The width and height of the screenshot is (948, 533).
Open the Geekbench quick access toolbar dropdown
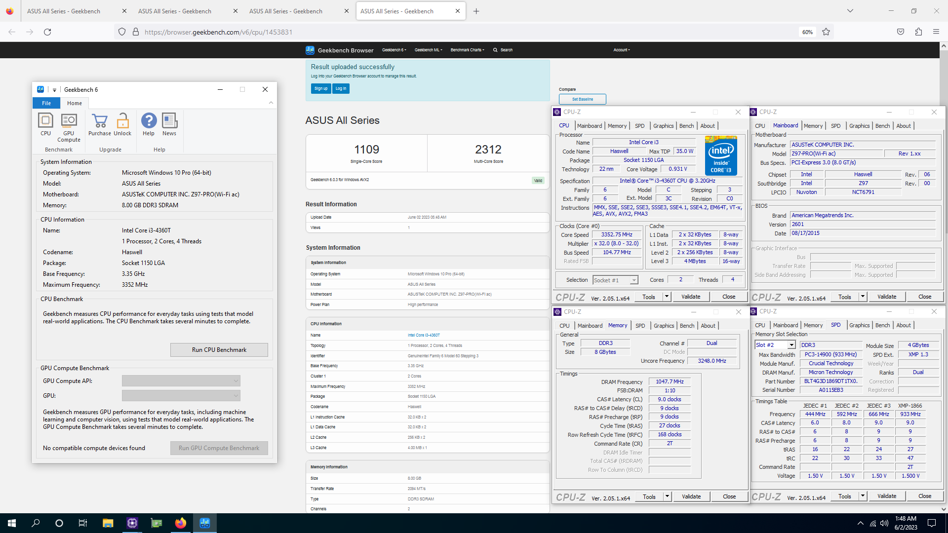[x=54, y=90]
